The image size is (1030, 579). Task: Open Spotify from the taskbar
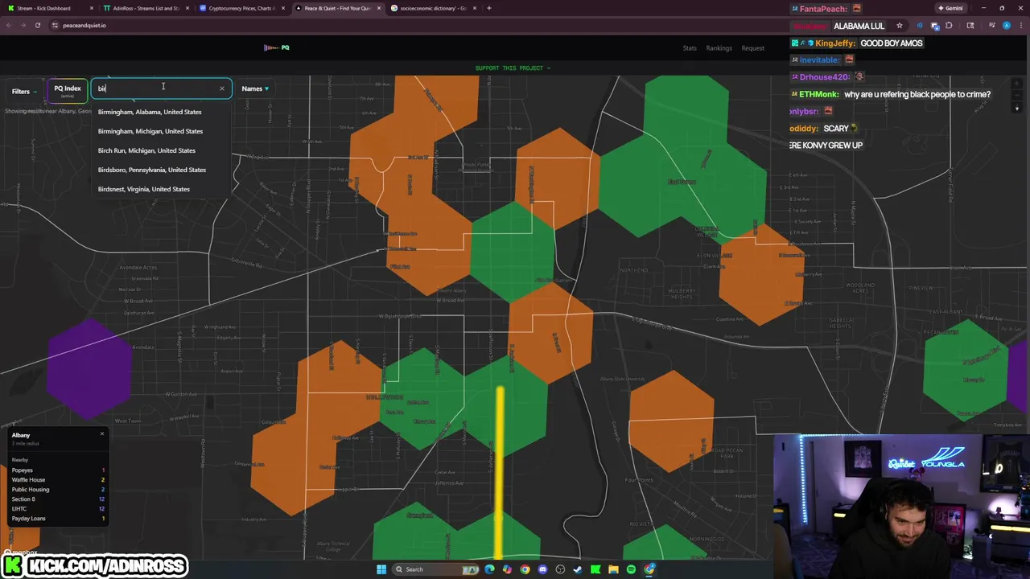[x=631, y=569]
